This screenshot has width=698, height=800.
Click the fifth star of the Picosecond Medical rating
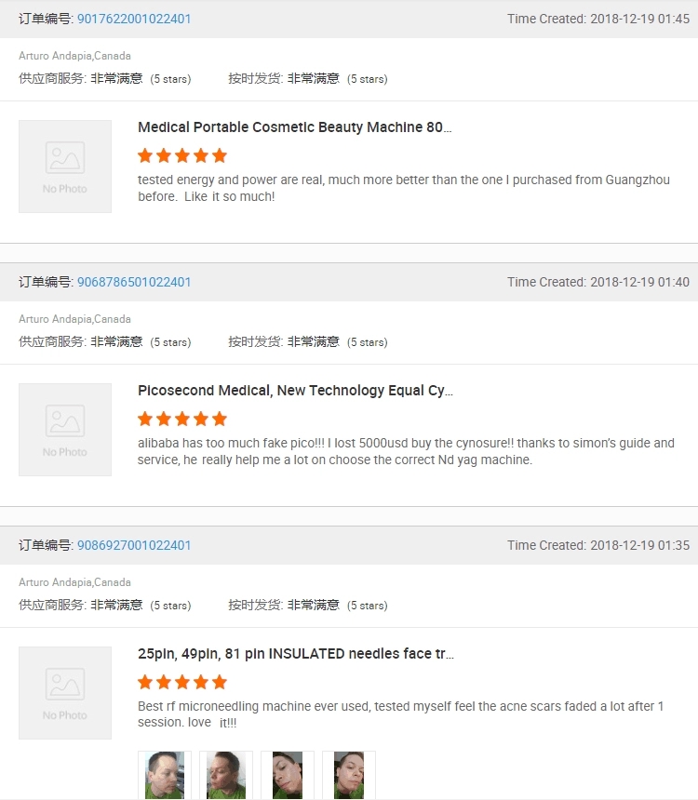click(x=220, y=419)
